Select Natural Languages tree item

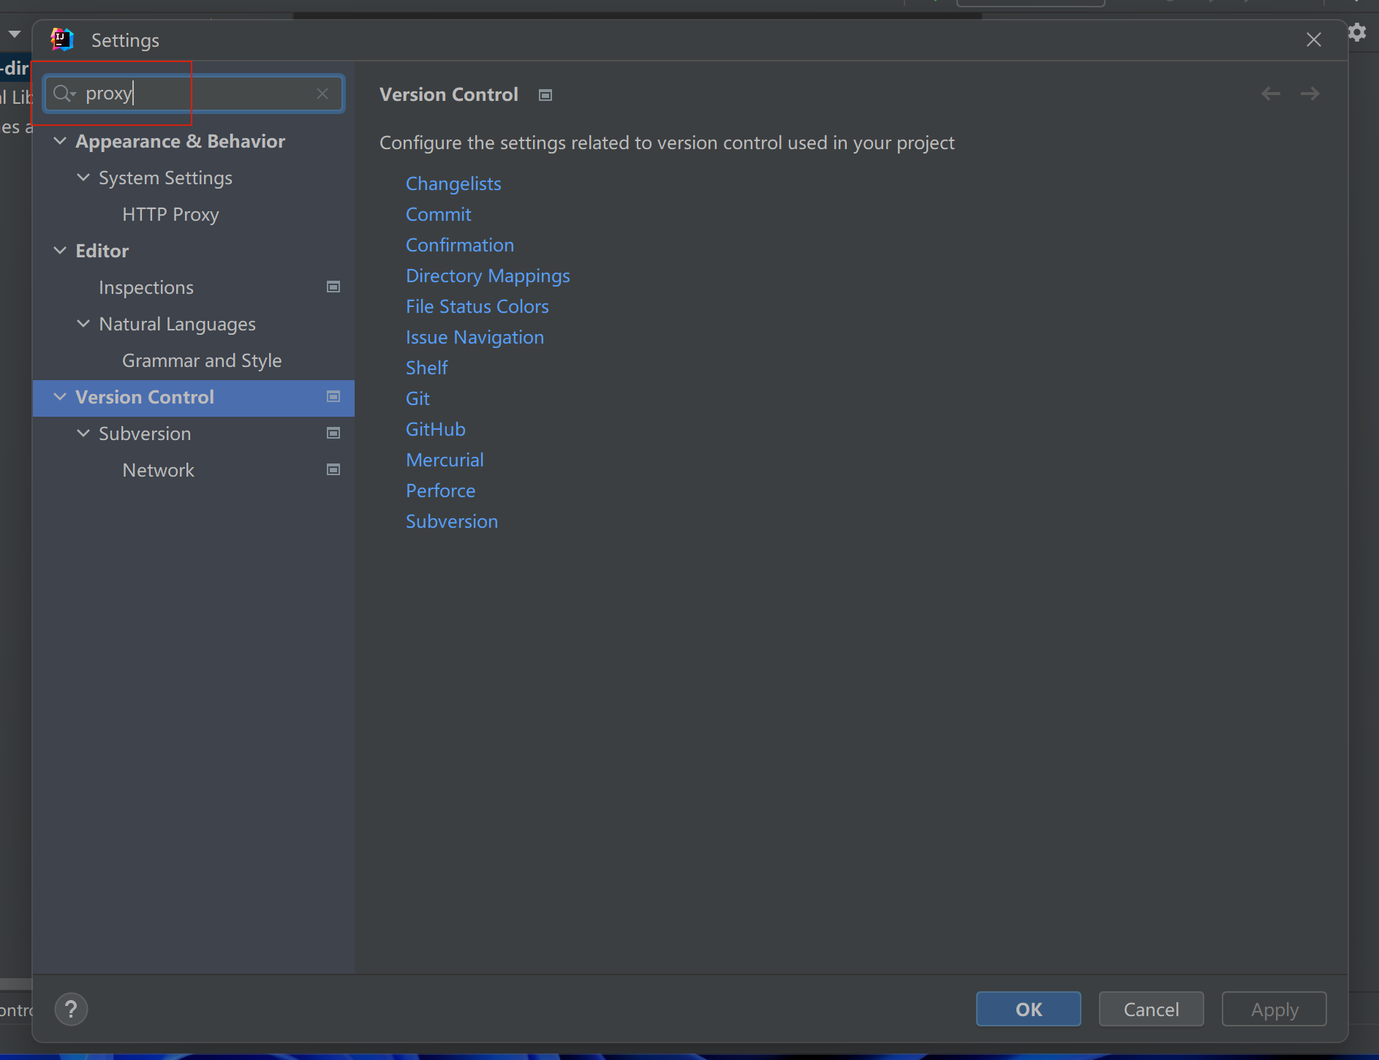pos(177,324)
